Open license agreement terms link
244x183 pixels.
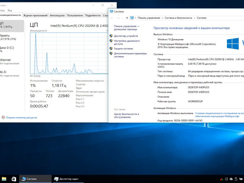(219, 115)
